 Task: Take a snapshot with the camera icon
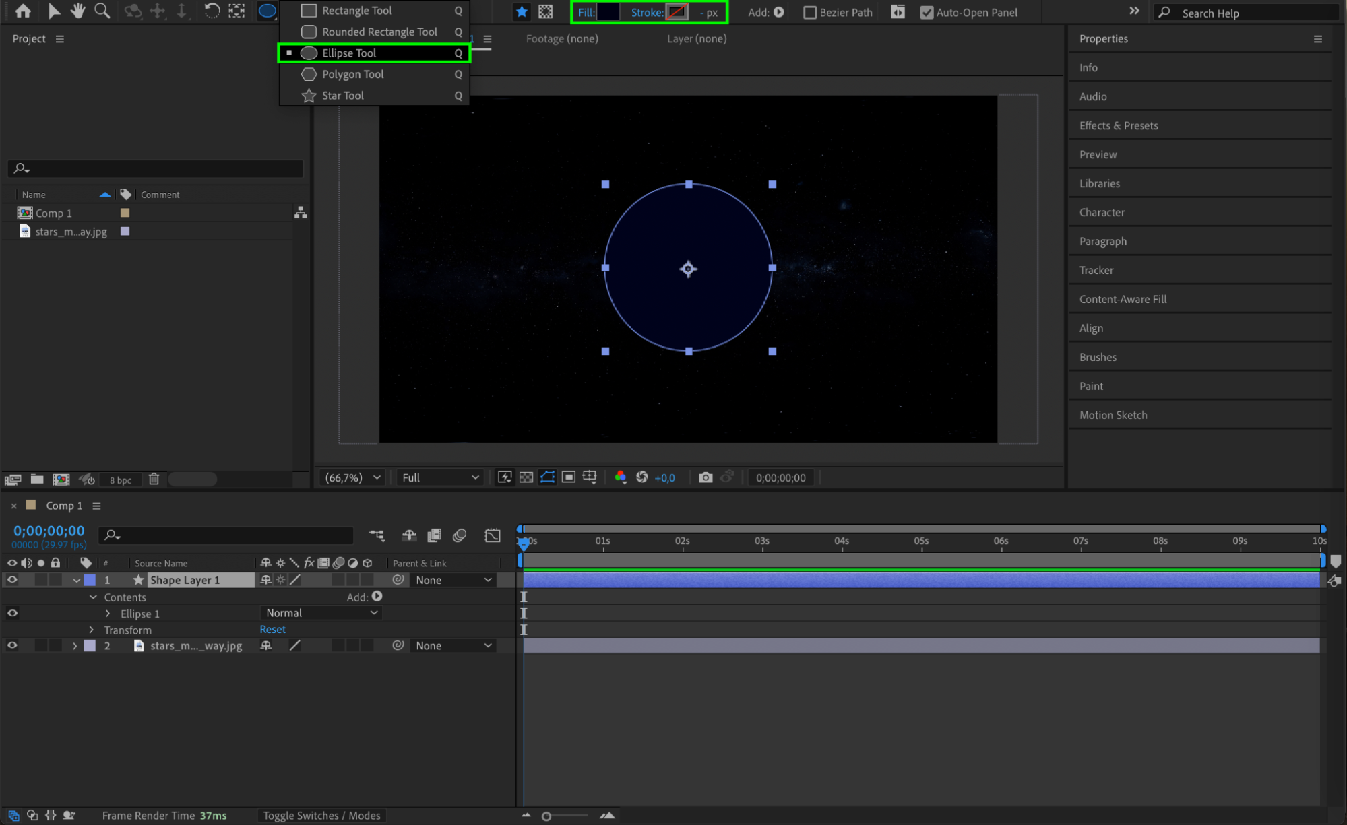[706, 477]
